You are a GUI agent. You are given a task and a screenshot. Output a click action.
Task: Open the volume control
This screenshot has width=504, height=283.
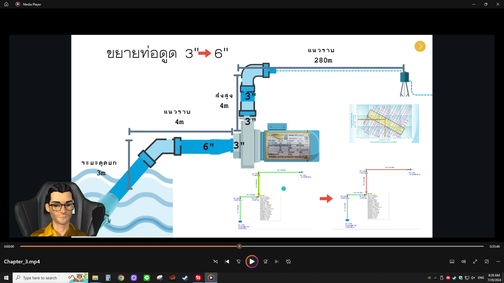click(x=463, y=261)
